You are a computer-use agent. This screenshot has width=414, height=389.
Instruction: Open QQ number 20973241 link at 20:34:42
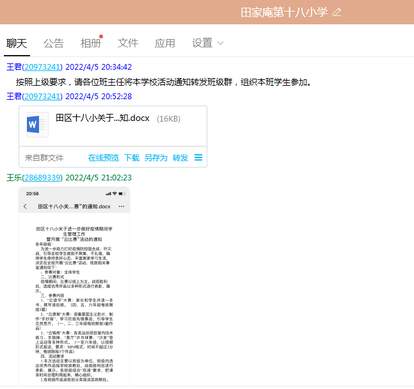42,67
